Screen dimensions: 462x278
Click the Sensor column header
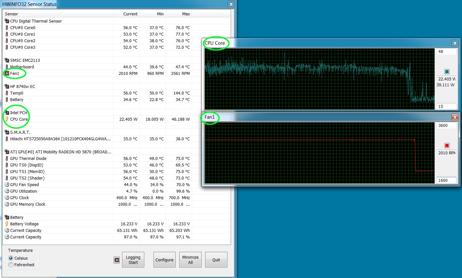click(58, 14)
